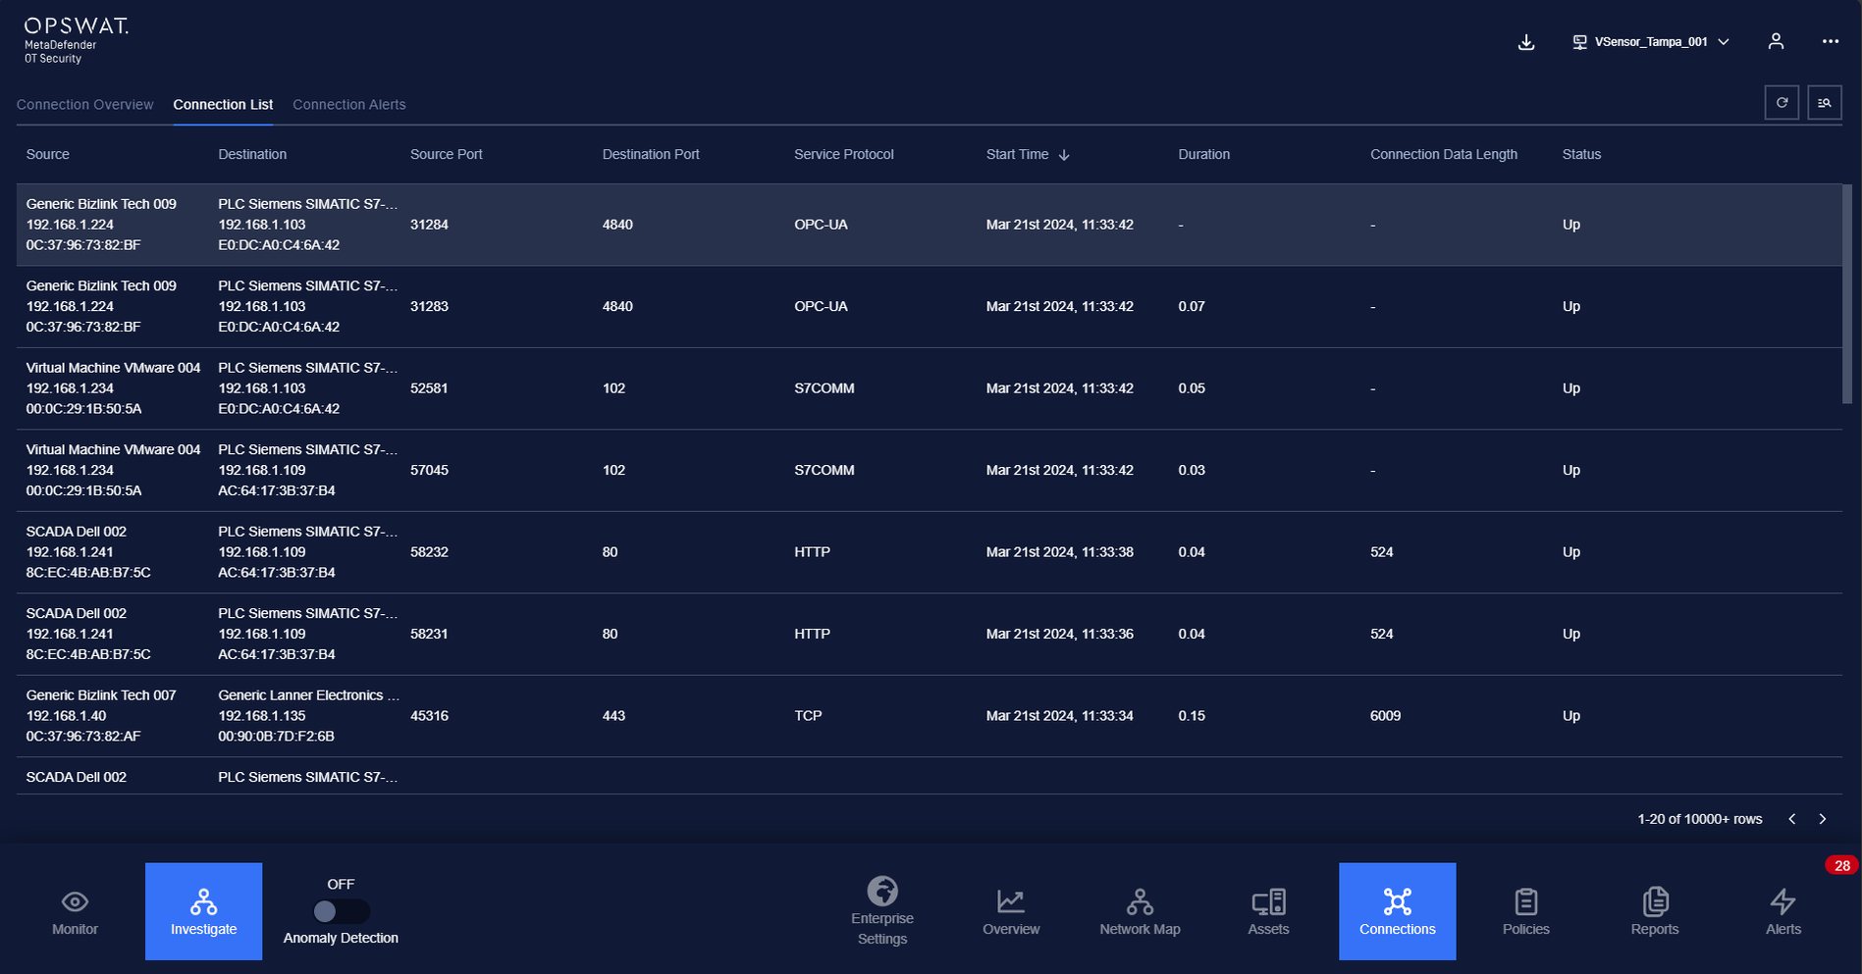Open the Connections nav item
The width and height of the screenshot is (1862, 974).
[1397, 911]
